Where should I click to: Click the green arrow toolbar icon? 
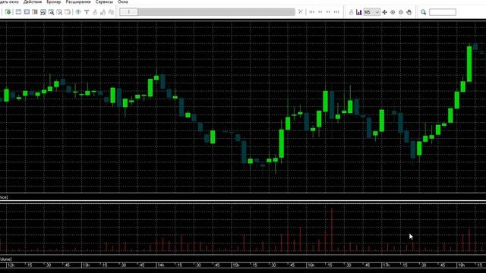(x=8, y=12)
